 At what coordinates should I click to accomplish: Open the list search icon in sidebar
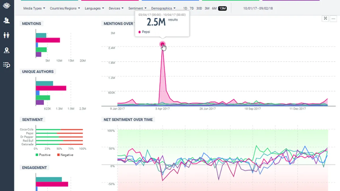[x=7, y=65]
